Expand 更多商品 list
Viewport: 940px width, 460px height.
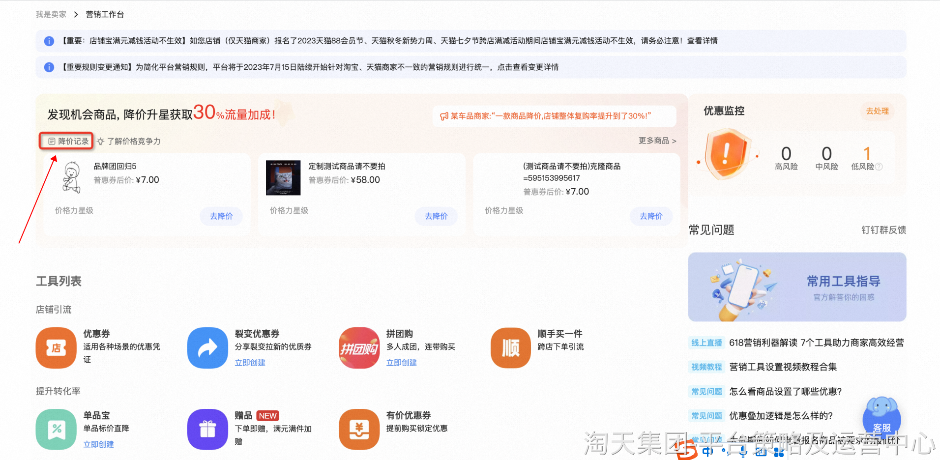coord(657,141)
